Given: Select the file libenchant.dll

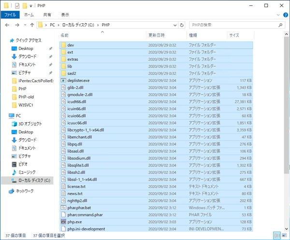Looking at the screenshot, I should tap(156, 137).
